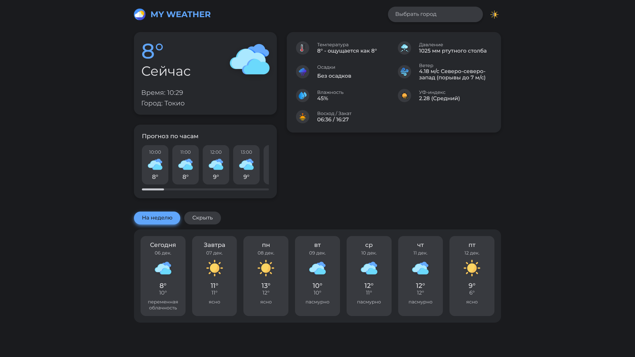Click the Город: Токио text
The height and width of the screenshot is (357, 635).
point(163,103)
